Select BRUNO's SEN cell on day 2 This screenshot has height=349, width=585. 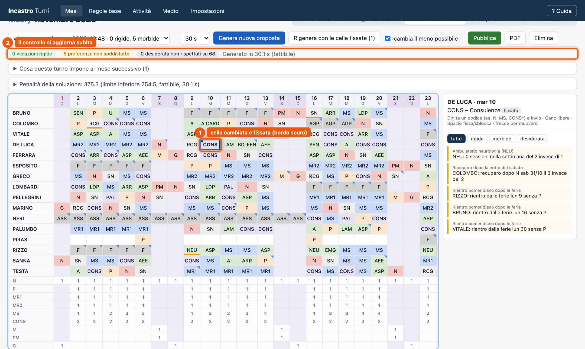point(78,113)
